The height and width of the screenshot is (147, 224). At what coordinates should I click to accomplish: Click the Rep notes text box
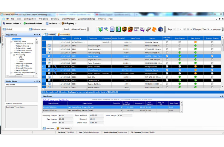click(22, 94)
